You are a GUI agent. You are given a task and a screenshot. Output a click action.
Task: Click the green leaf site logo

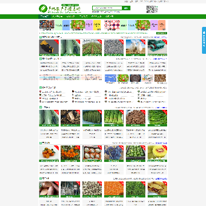click(x=43, y=9)
